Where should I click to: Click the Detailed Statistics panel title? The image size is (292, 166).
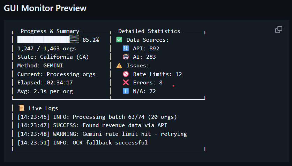click(149, 31)
